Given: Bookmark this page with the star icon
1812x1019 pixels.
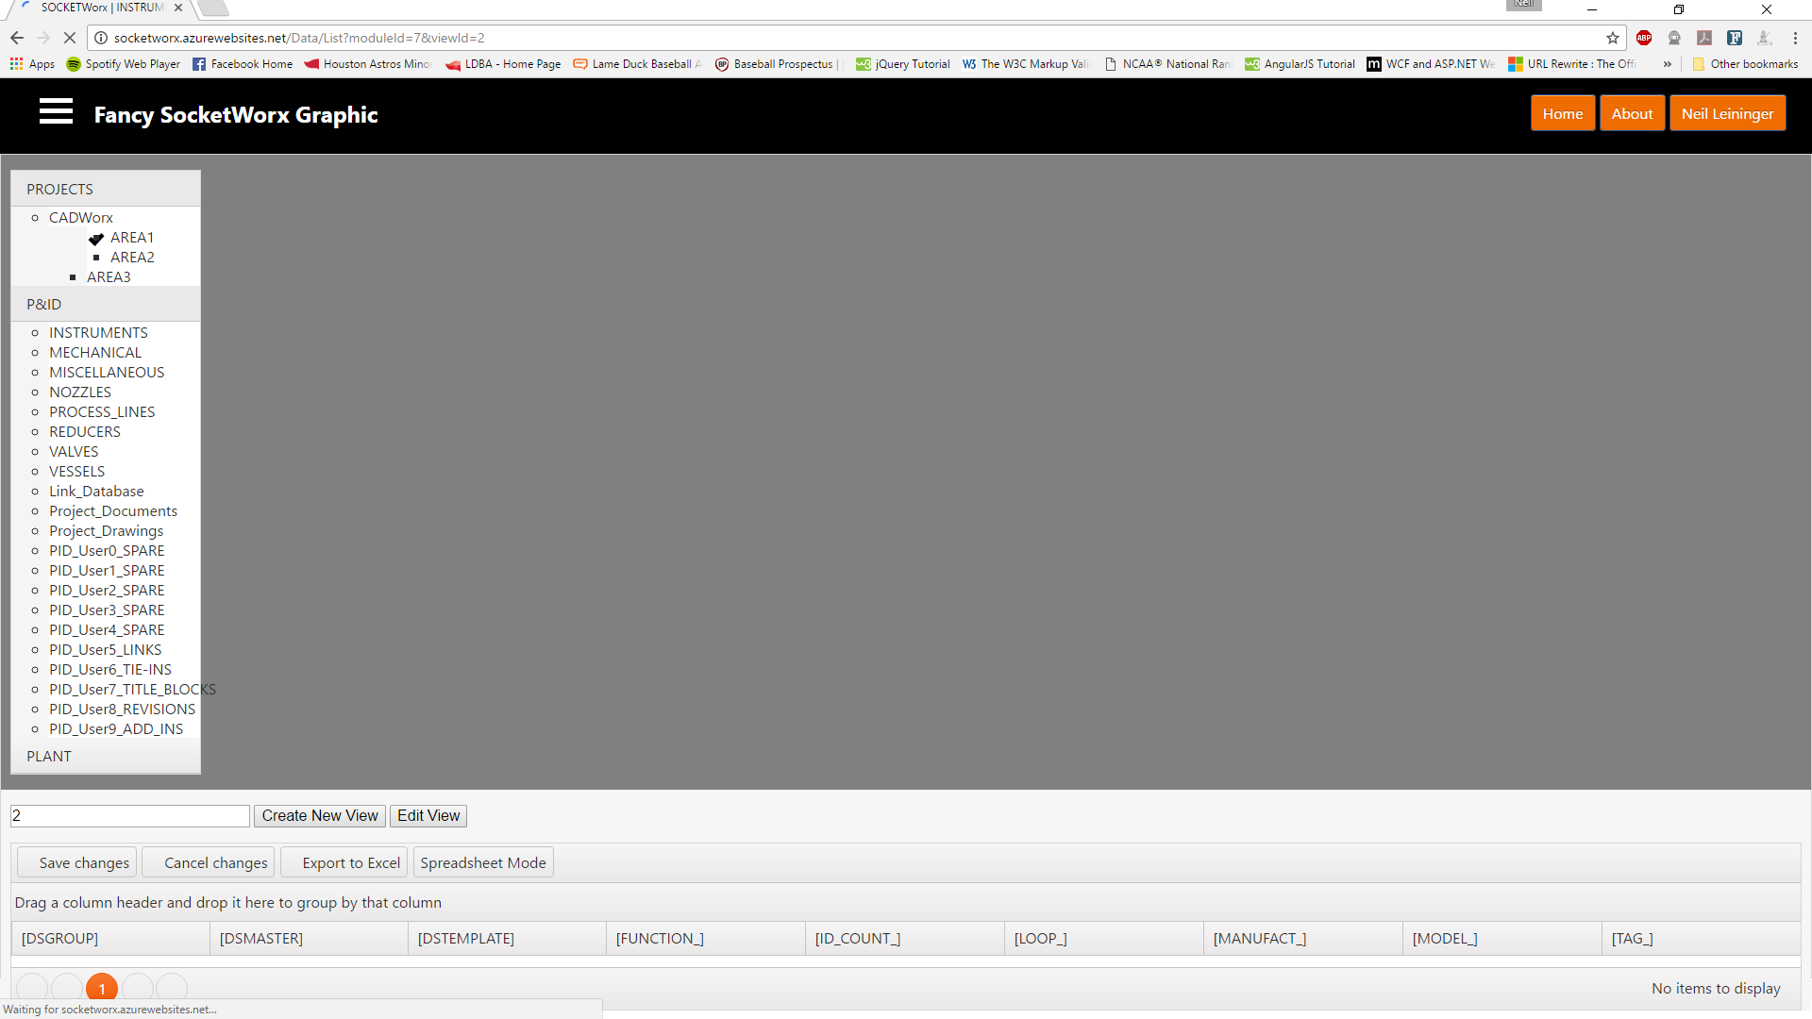Looking at the screenshot, I should point(1613,38).
